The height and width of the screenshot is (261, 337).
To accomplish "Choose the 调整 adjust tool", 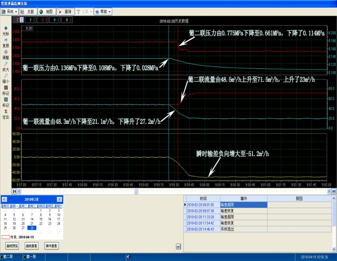I will pos(5,52).
